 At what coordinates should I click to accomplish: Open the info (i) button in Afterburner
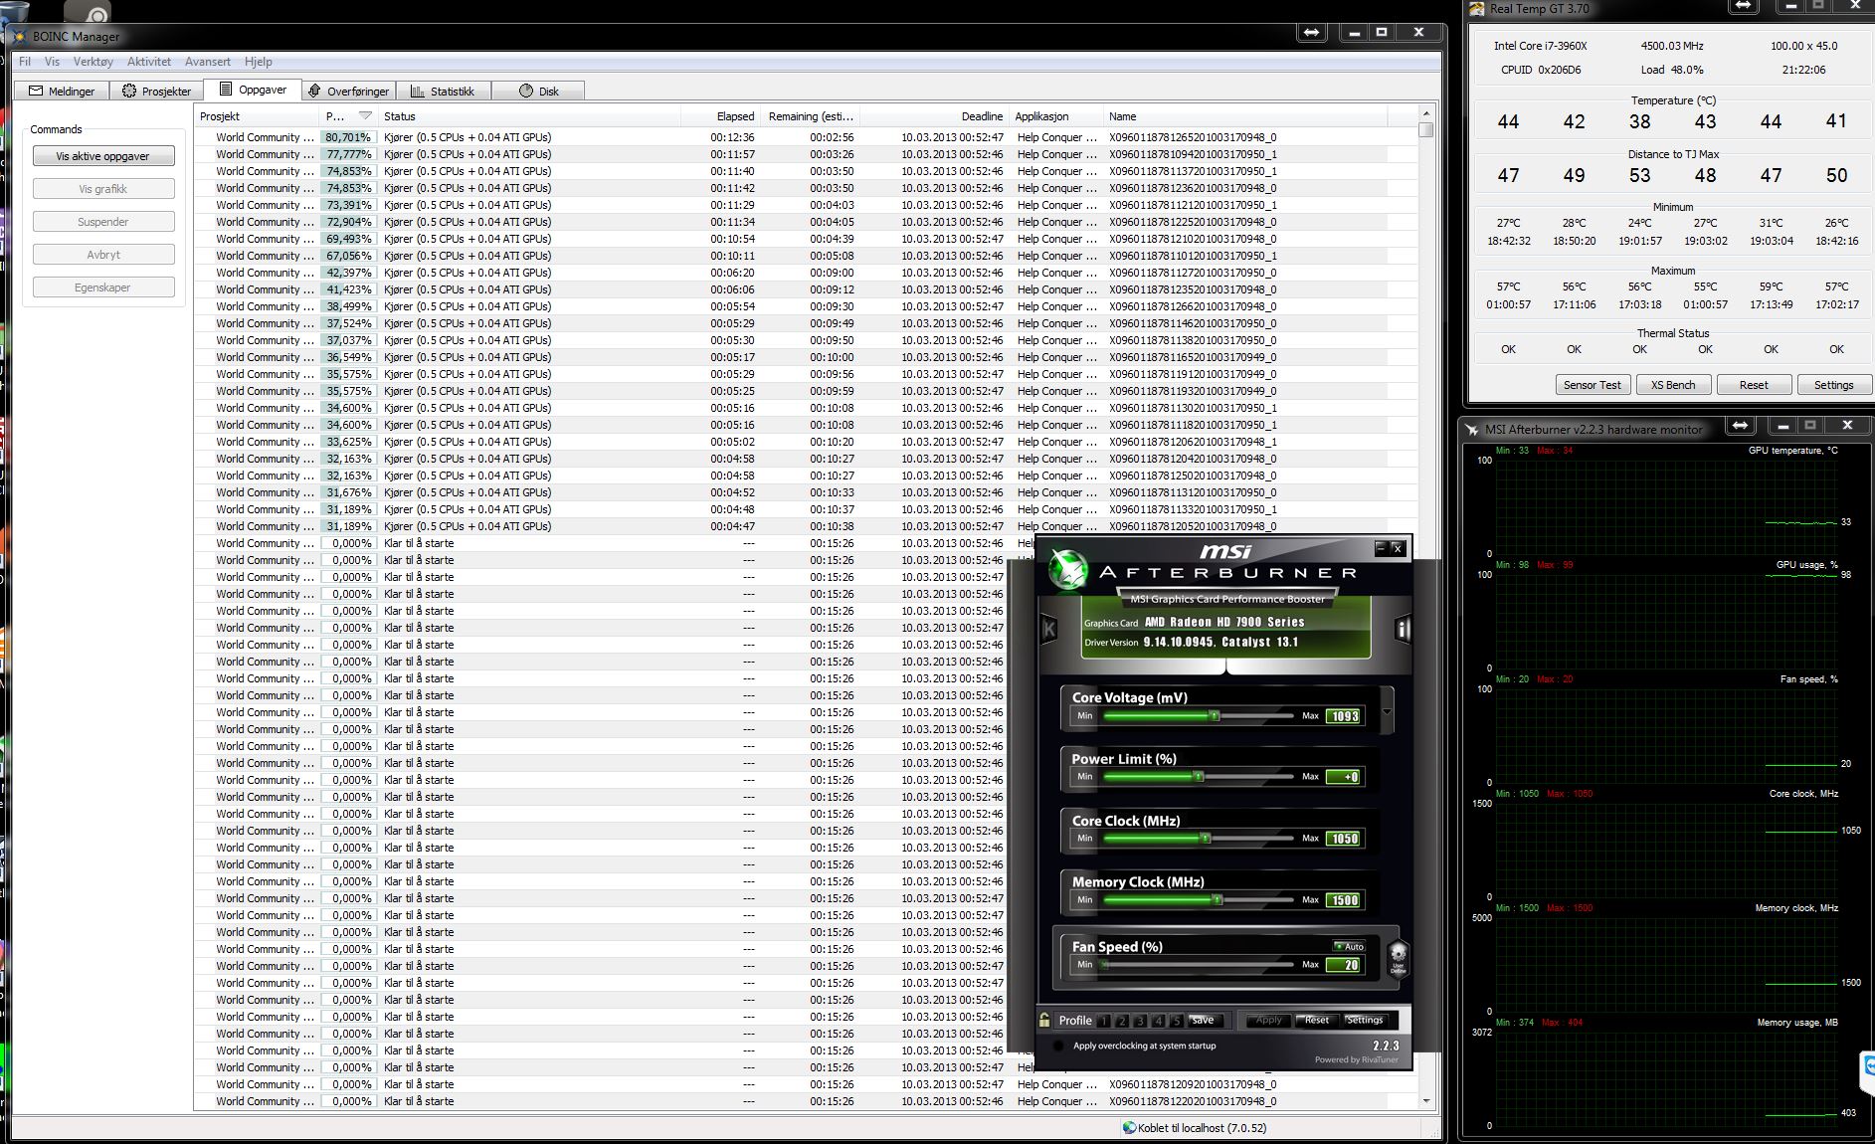[1403, 630]
